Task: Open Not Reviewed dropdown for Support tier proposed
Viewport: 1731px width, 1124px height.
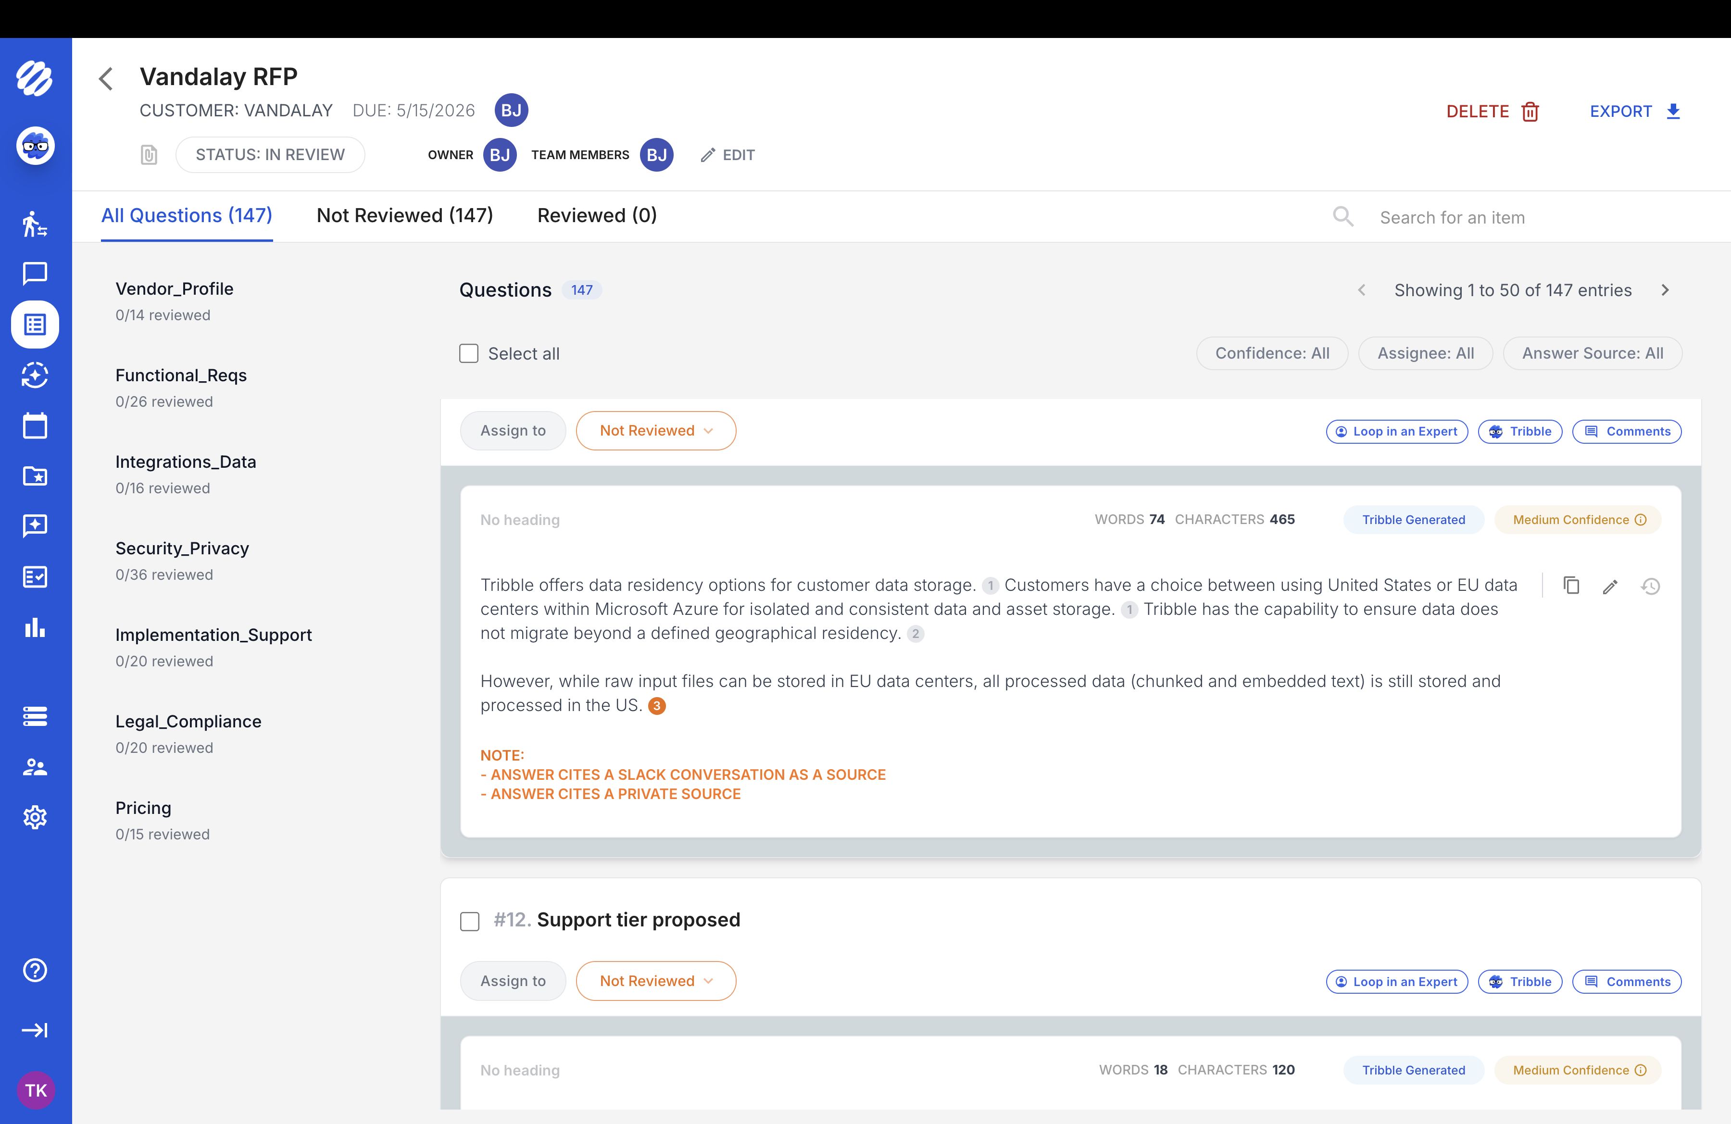Action: pos(656,981)
